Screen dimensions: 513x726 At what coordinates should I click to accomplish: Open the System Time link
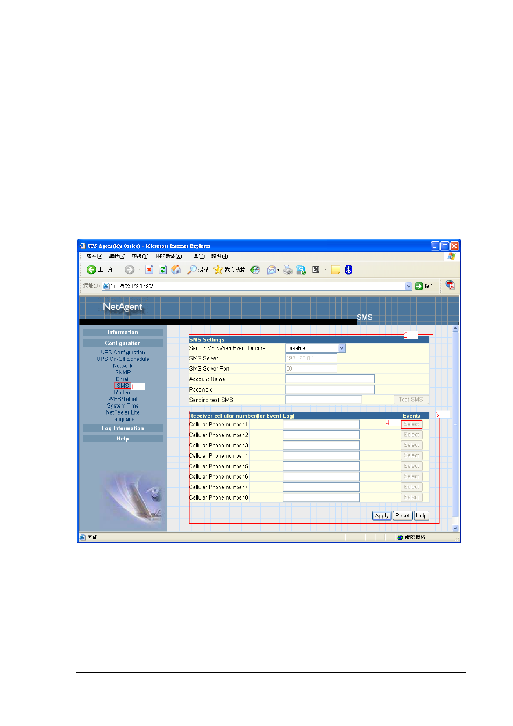123,406
